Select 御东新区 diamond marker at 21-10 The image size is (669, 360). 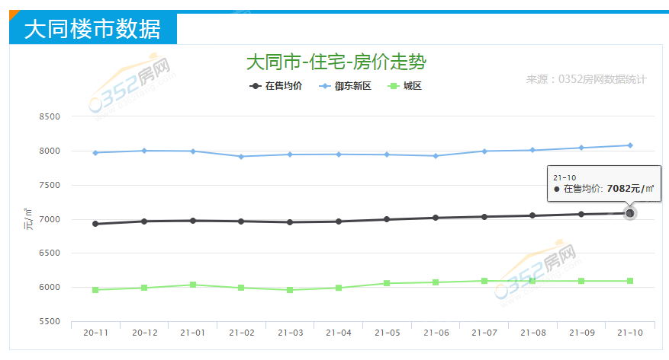tap(630, 145)
